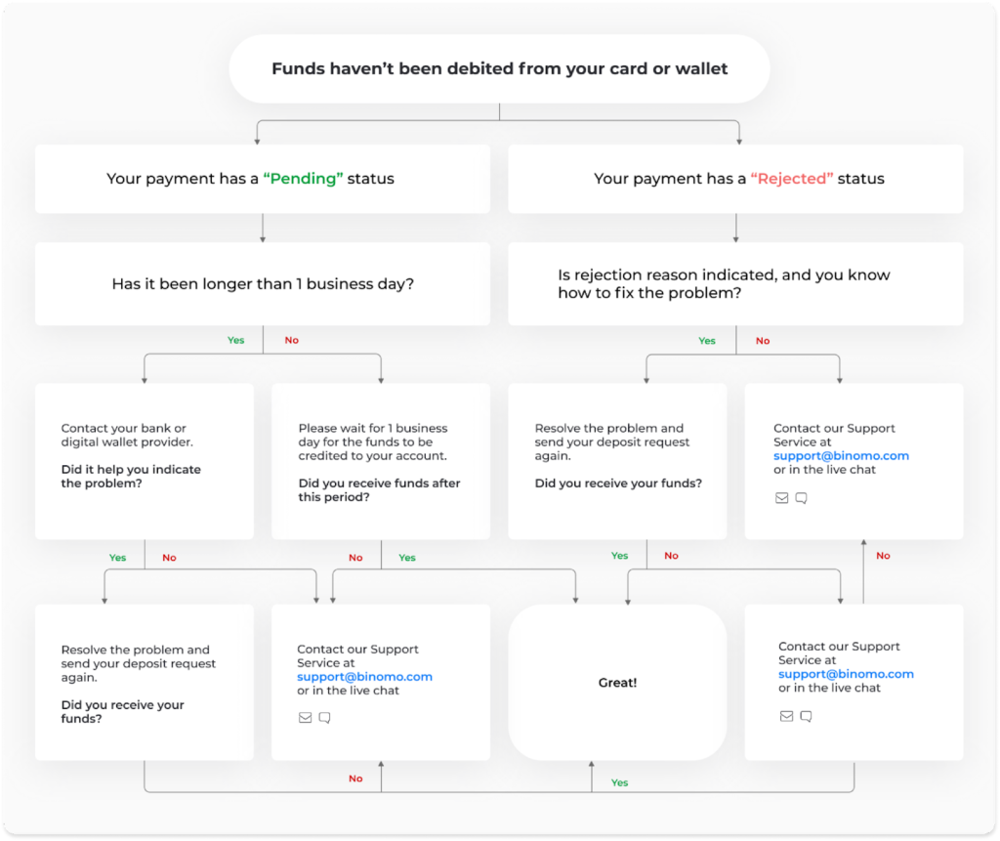This screenshot has width=1000, height=841.
Task: Open support@binomo.com link right of the Great! box
Action: pos(846,674)
